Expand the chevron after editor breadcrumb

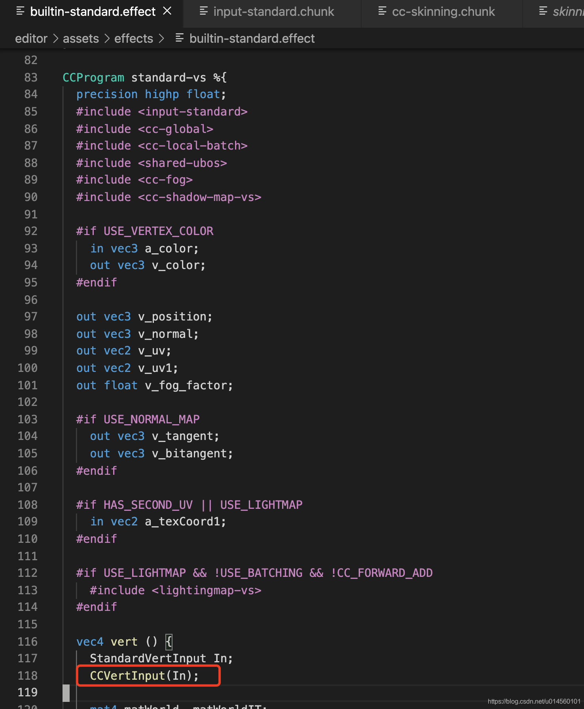click(x=55, y=39)
